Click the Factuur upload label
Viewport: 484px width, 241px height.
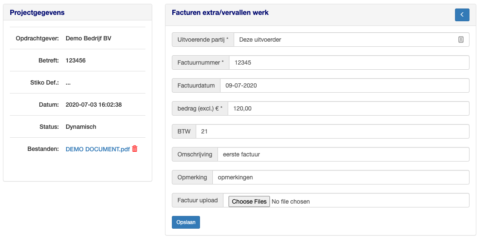point(197,200)
